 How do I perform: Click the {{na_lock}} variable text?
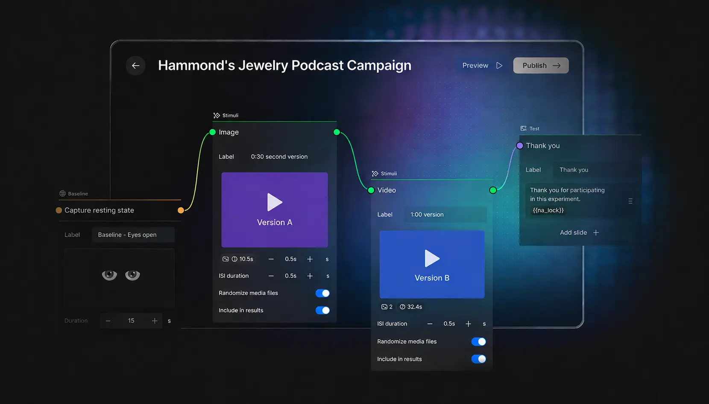(x=548, y=210)
